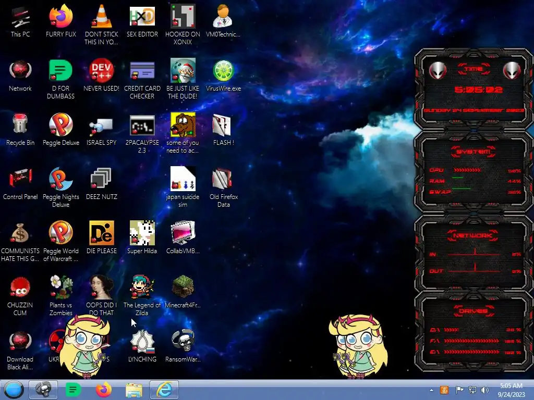This screenshot has width=534, height=400.
Task: Click the taskbar clock showing 5:05 AM
Action: (511, 390)
